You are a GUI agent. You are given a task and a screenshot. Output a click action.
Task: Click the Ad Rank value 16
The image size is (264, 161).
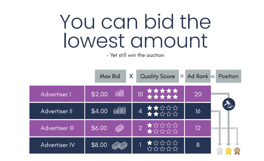coord(198,111)
